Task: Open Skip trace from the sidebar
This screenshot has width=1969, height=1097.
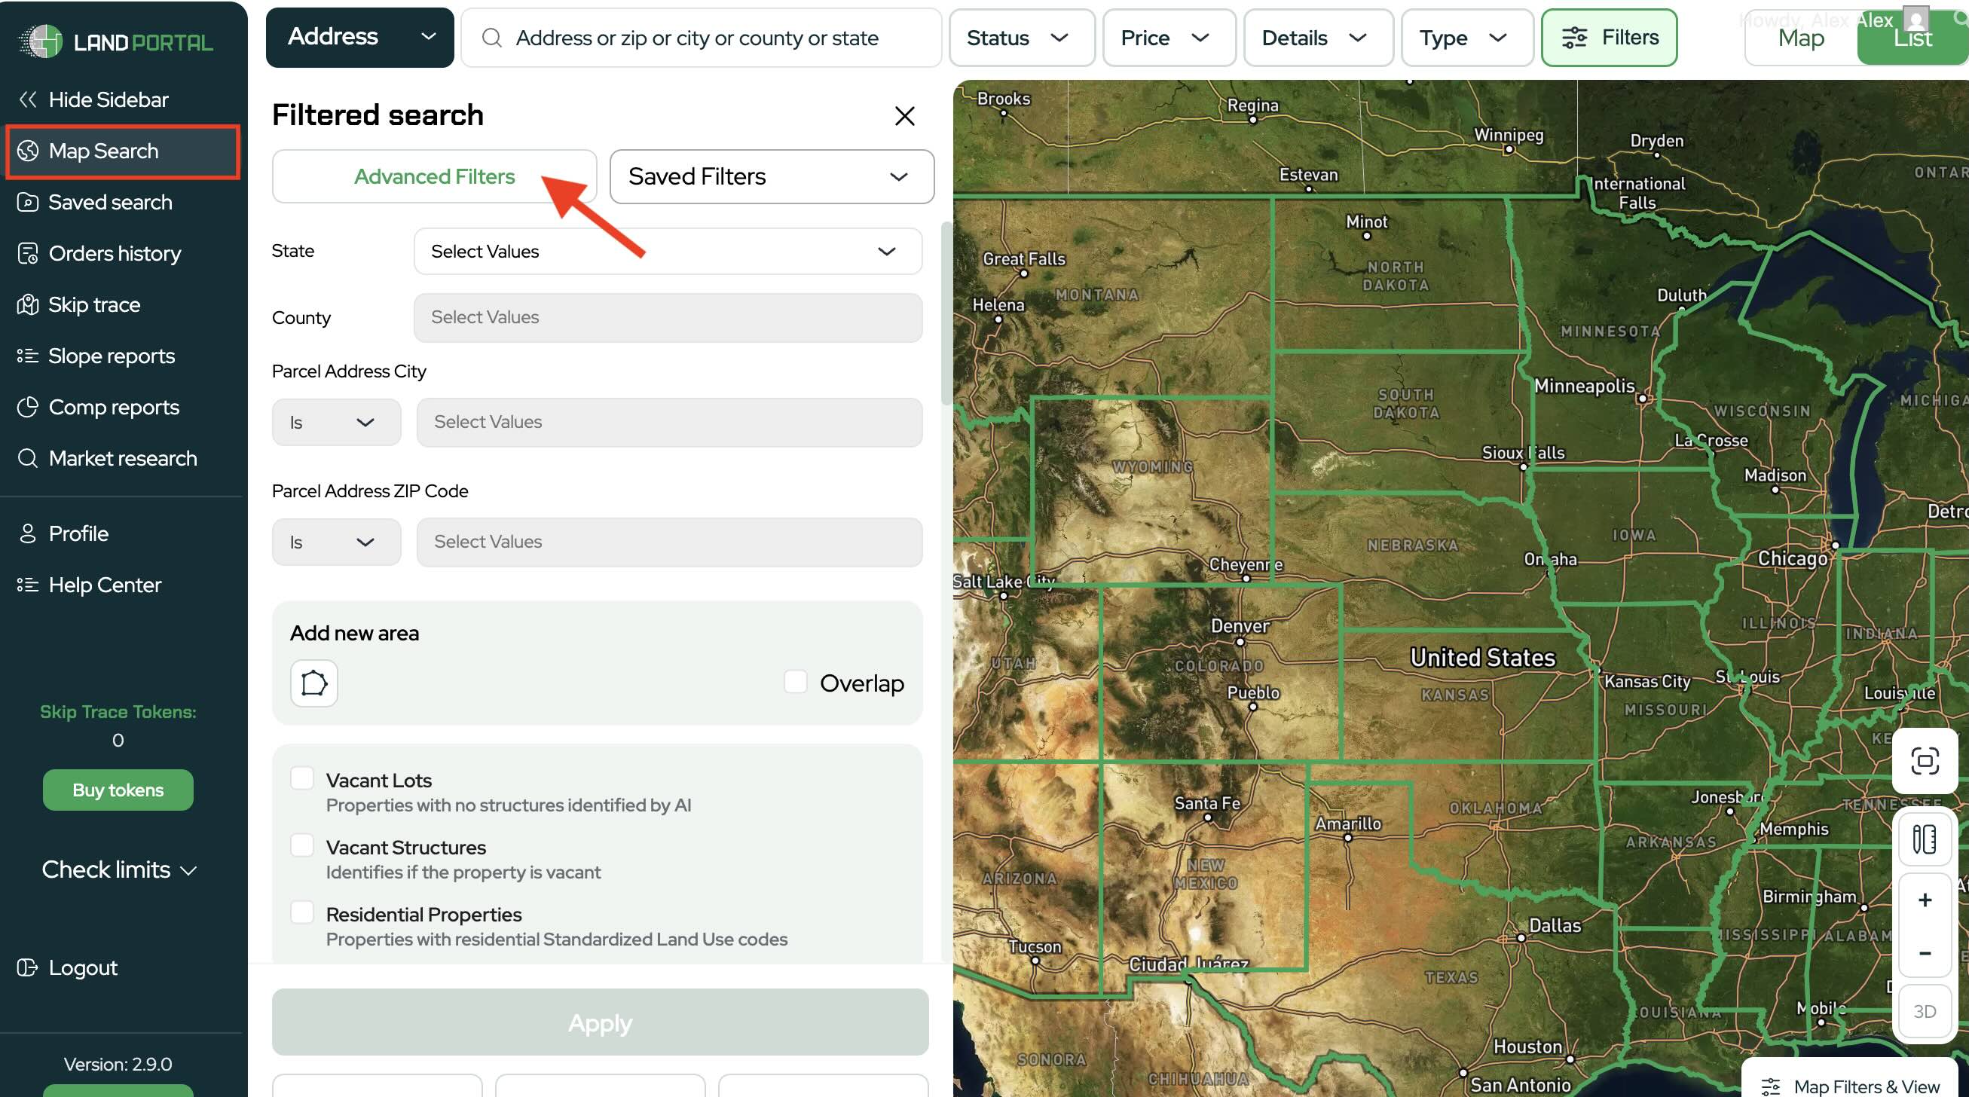Action: [x=94, y=305]
